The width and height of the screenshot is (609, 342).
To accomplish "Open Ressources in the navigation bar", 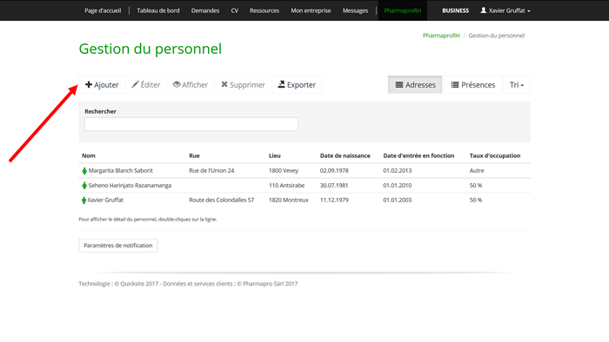I will tap(264, 10).
